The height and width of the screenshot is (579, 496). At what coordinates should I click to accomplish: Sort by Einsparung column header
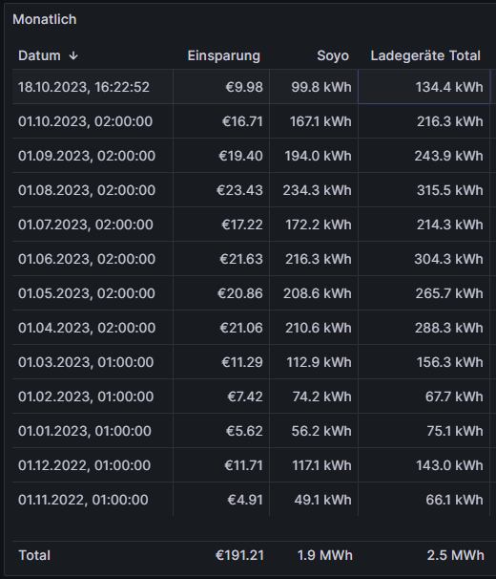[224, 55]
